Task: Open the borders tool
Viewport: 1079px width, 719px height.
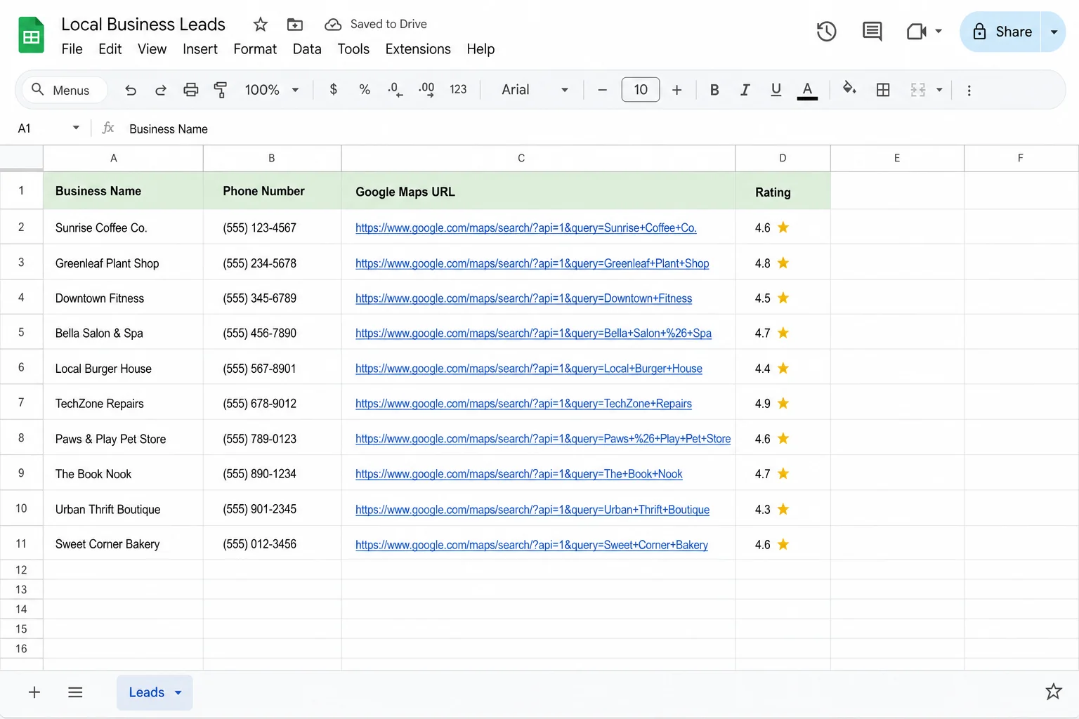Action: click(x=883, y=90)
